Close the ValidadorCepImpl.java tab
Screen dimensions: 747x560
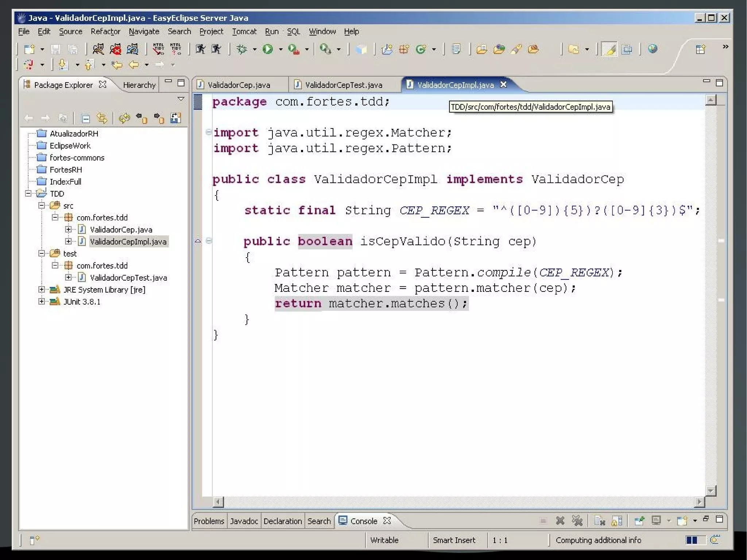[503, 85]
